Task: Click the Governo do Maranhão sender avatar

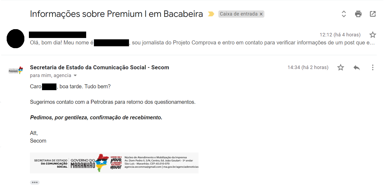Action: (x=16, y=71)
